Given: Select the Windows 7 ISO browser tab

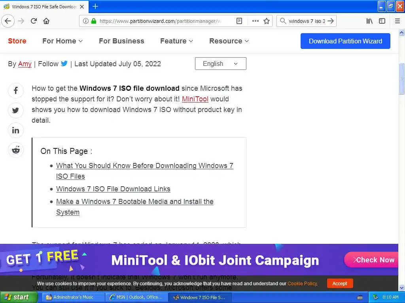Looking at the screenshot, I should pos(44,7).
